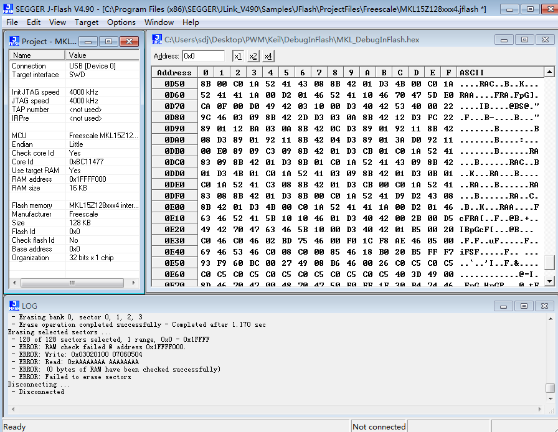Click the LOG panel's scroll up arrow
The width and height of the screenshot is (558, 432).
(549, 318)
